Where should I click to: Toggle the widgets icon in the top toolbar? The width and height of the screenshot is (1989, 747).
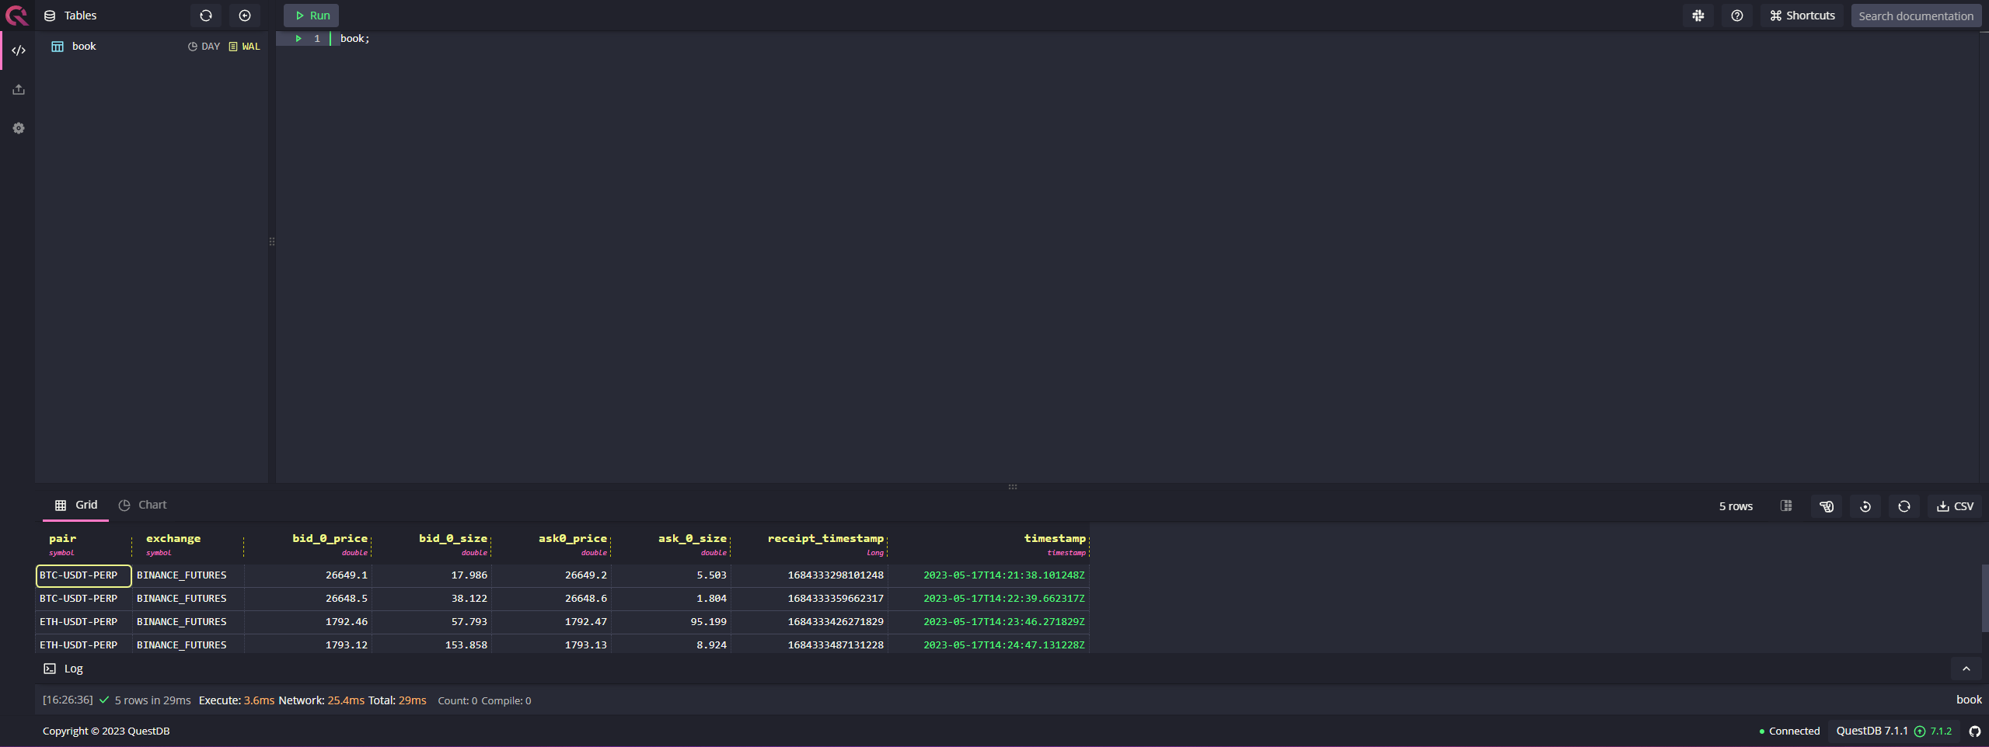[1698, 15]
